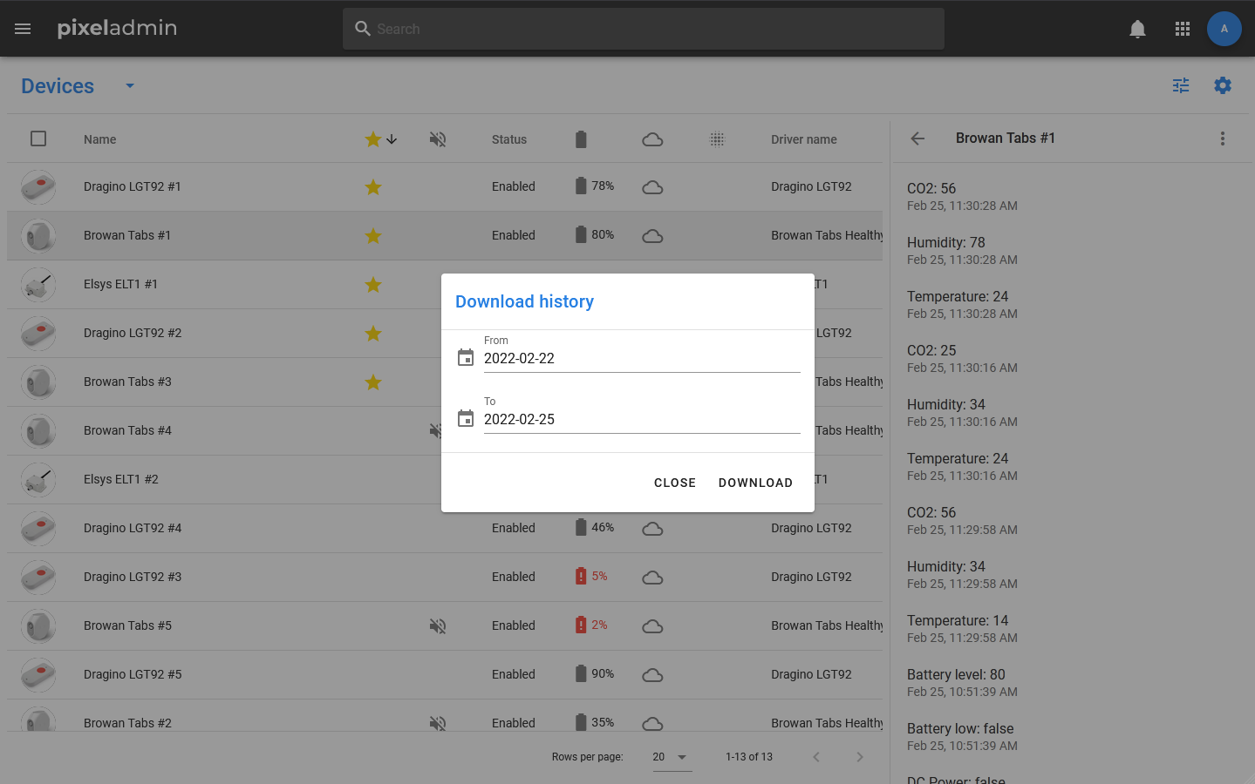Click the user avatar icon

[1224, 29]
